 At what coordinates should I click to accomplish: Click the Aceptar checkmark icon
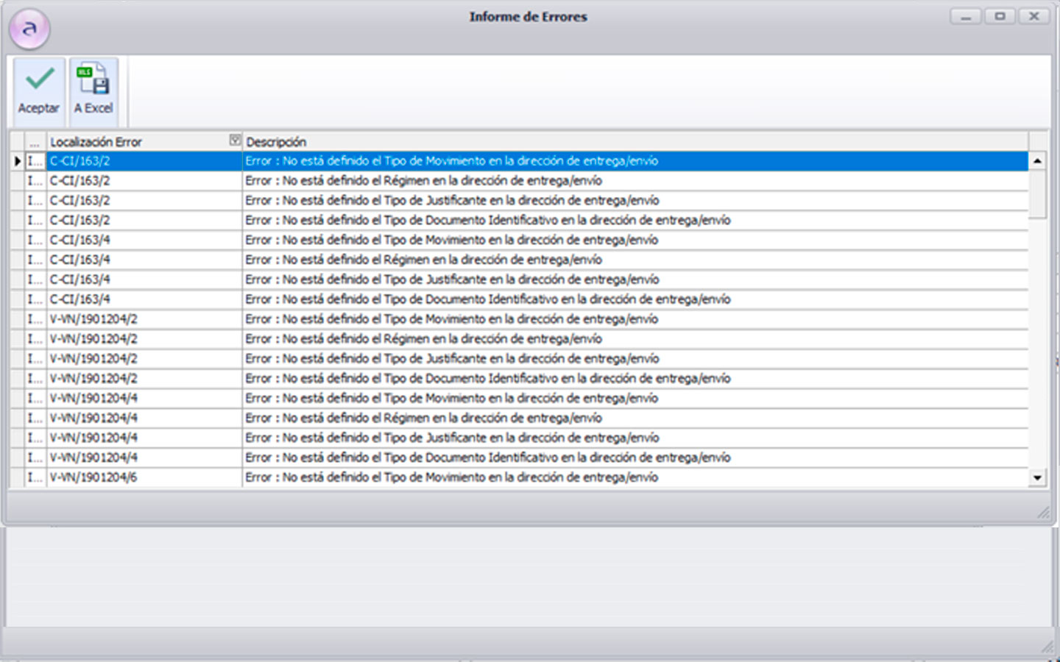(40, 79)
